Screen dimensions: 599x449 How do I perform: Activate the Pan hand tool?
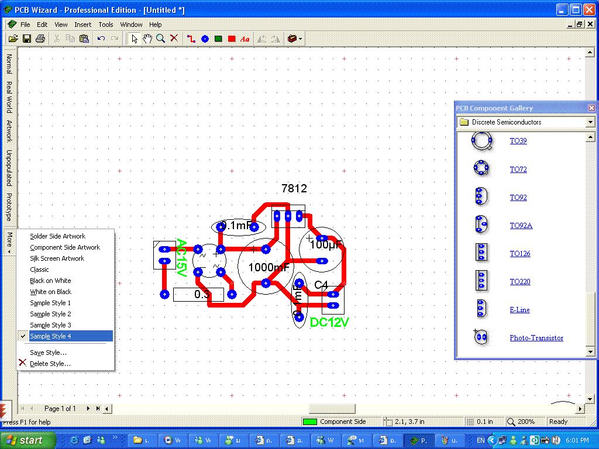coord(147,39)
